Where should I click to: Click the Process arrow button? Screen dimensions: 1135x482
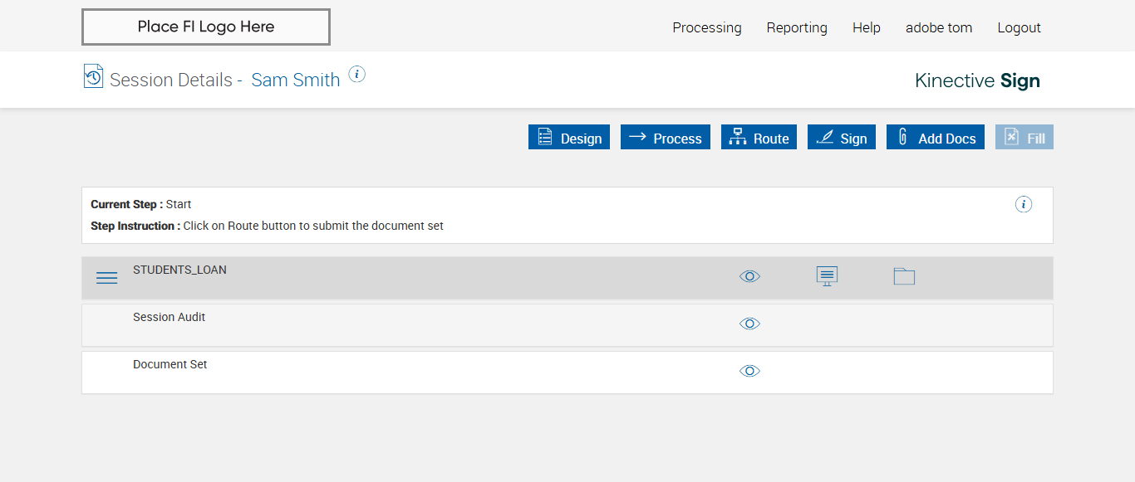(x=666, y=138)
